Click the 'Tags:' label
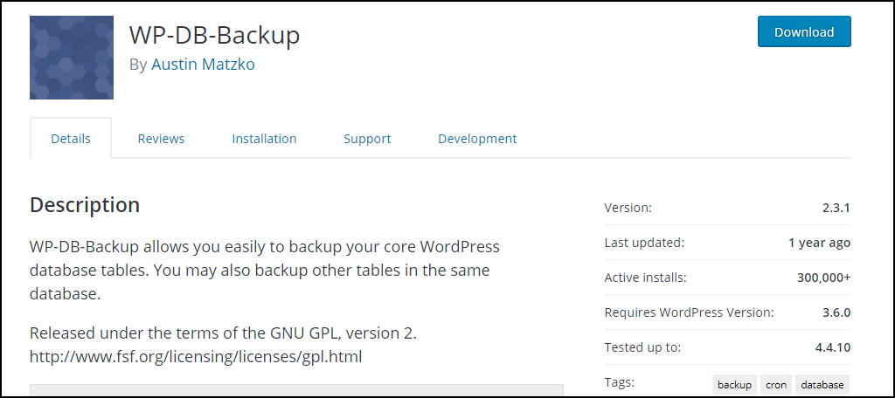 point(620,382)
